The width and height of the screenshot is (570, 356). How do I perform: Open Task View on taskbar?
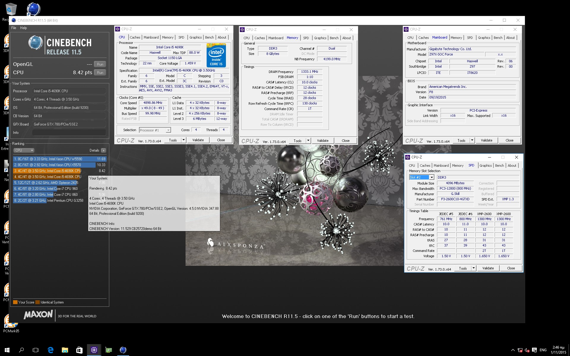pyautogui.click(x=36, y=350)
